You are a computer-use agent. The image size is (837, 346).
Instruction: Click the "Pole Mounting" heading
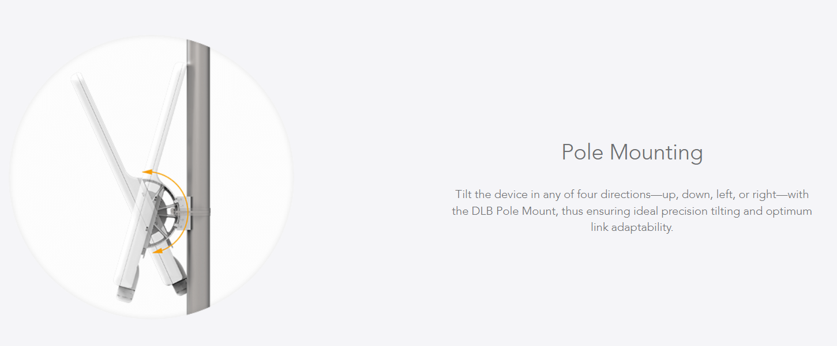click(632, 153)
